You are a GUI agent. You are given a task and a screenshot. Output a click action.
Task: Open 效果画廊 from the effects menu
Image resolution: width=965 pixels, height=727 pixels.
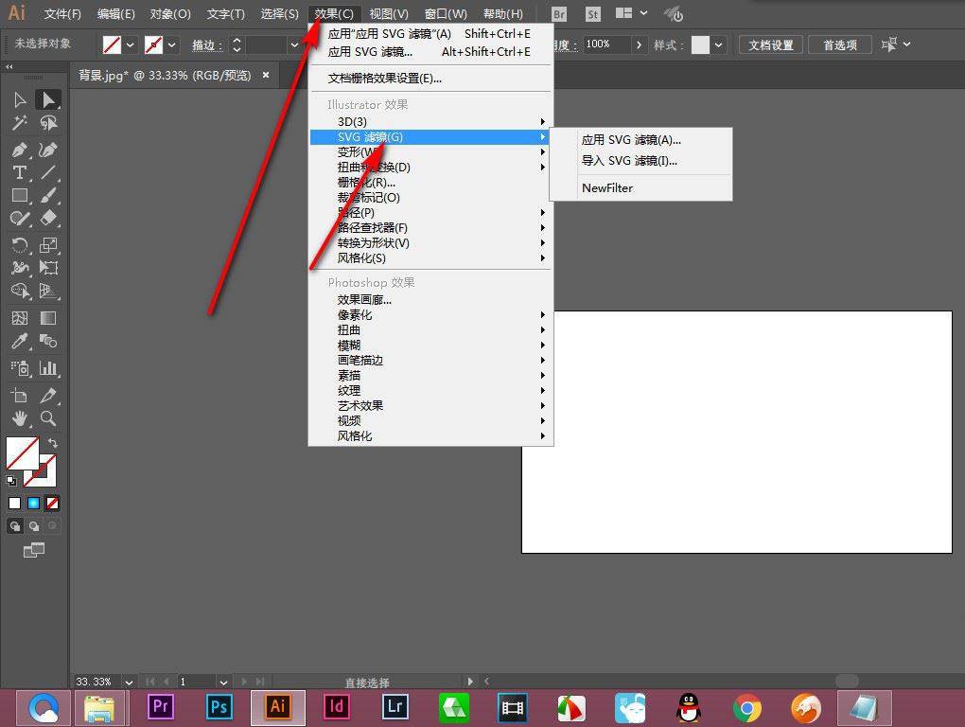tap(364, 299)
